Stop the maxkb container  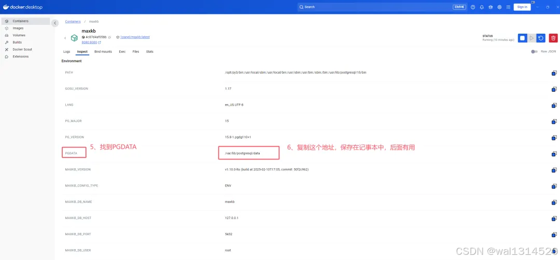pos(523,38)
